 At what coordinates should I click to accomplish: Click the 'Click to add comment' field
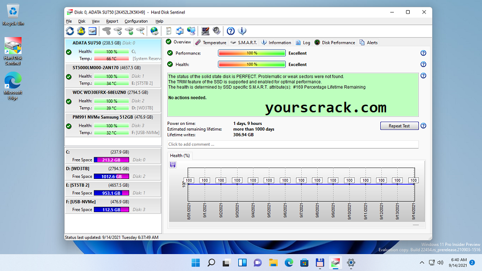293,144
